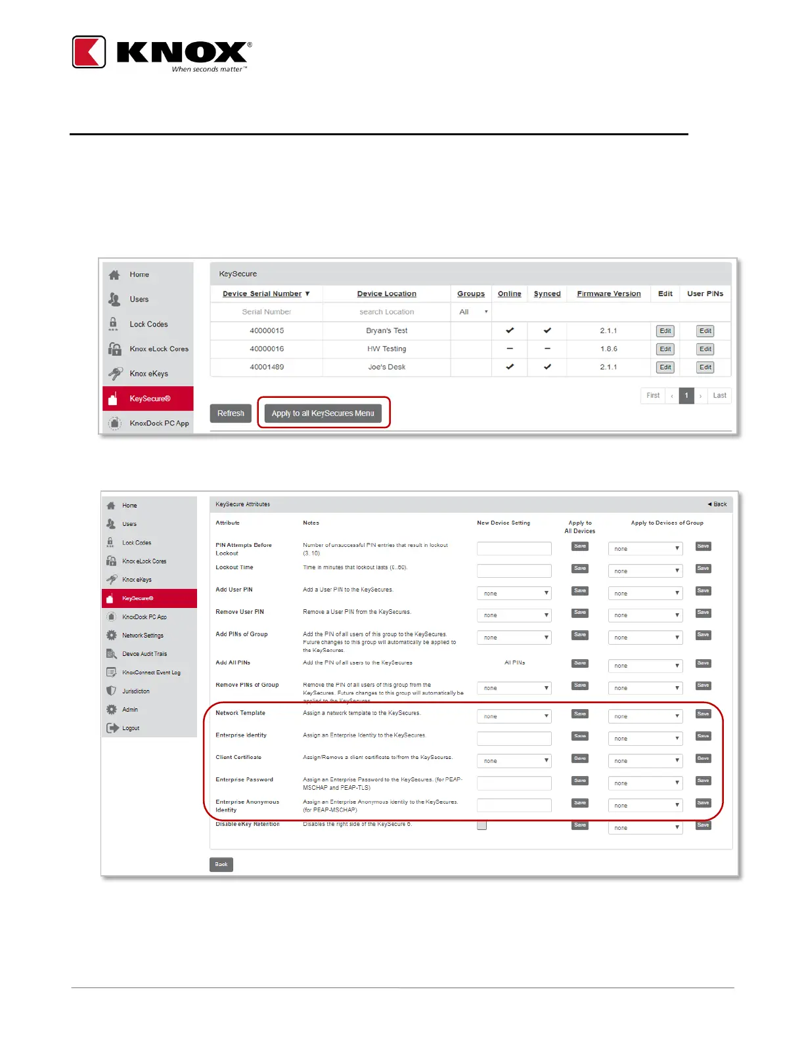Screen dimensions: 804x1040
Task: Open Users icon beside the KeySecure device list
Action: coord(114,299)
